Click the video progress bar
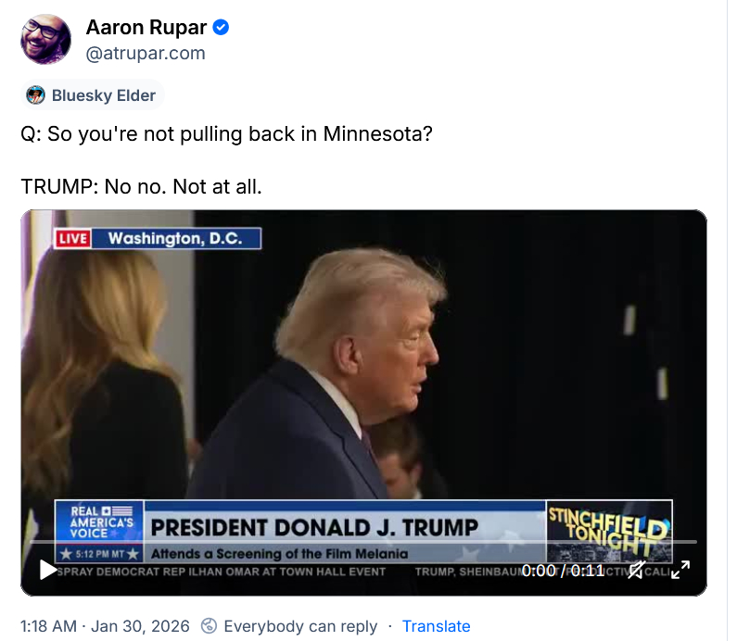 point(363,542)
